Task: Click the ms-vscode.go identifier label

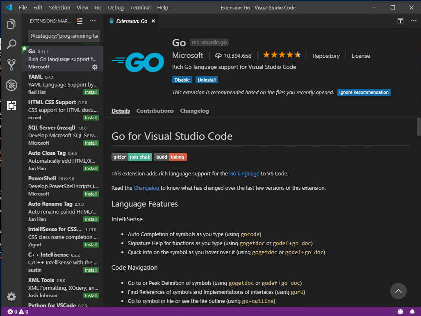Action: pos(209,42)
